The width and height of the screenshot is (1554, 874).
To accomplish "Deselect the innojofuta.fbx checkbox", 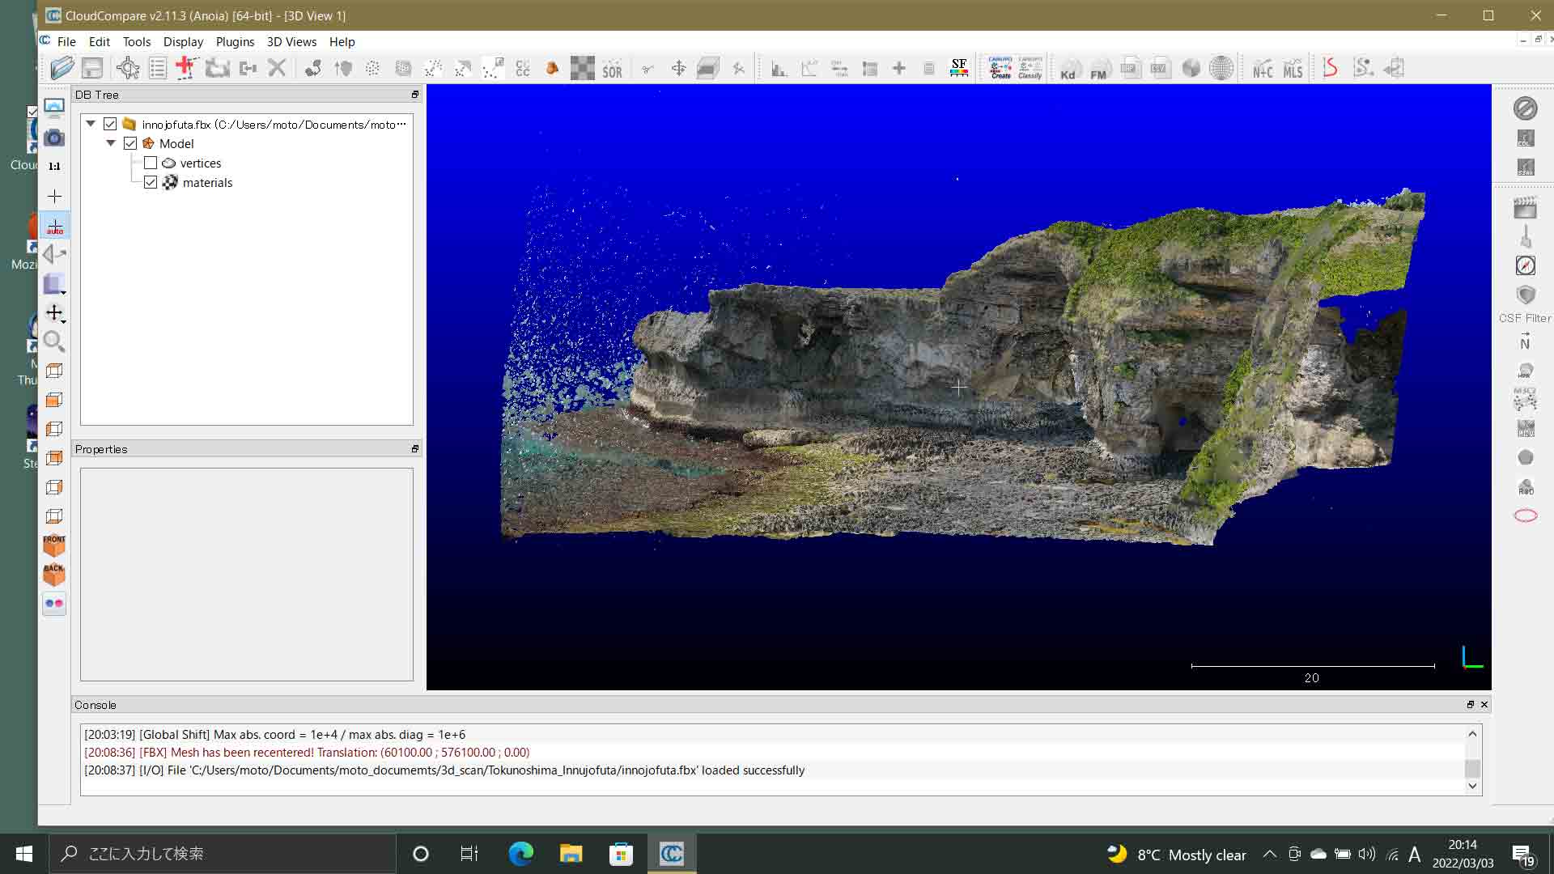I will point(110,124).
